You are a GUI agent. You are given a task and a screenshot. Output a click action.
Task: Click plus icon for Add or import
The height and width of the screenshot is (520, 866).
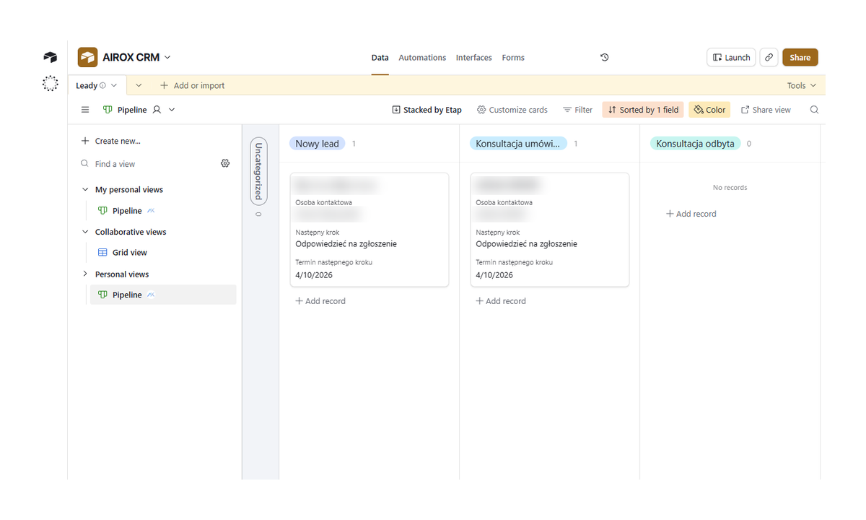click(x=164, y=85)
